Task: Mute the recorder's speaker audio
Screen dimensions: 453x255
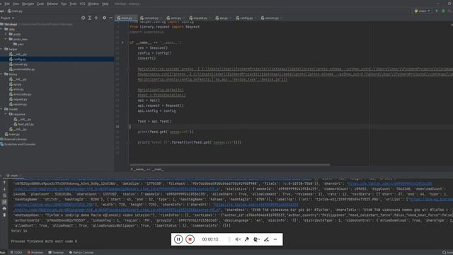Action: (238, 239)
